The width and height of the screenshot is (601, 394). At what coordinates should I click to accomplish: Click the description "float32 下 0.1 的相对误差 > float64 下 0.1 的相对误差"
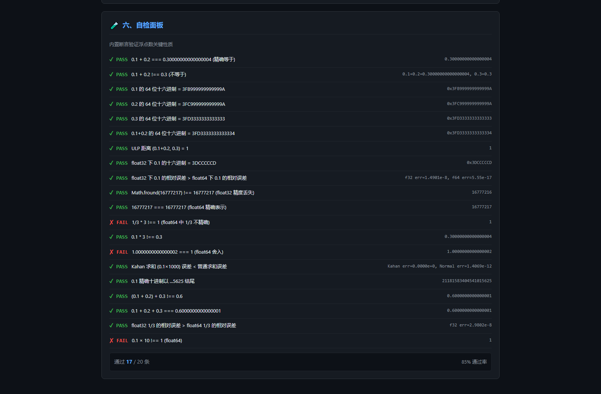coord(189,178)
